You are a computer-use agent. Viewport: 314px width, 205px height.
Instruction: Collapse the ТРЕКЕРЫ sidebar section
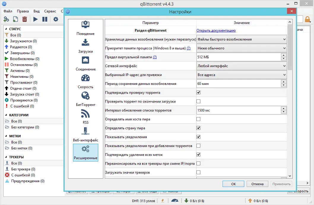pyautogui.click(x=6, y=157)
